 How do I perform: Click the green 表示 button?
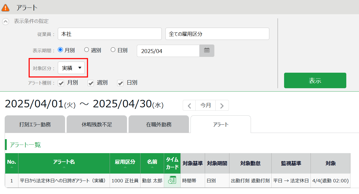(315, 80)
